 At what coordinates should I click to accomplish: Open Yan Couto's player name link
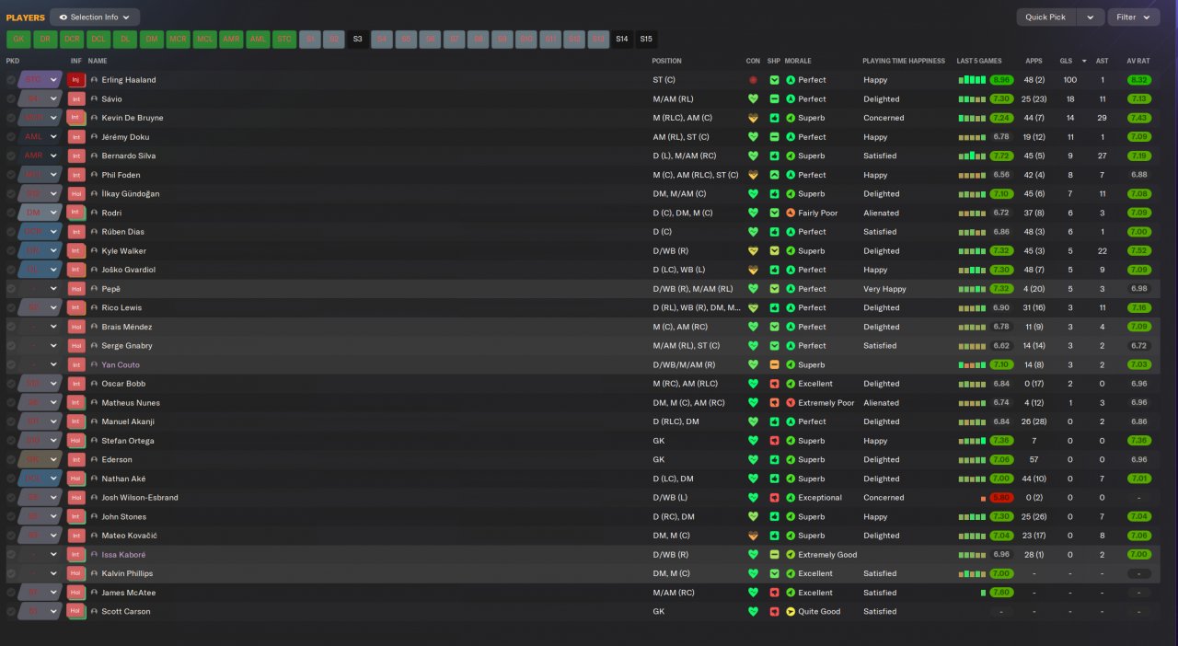(121, 365)
